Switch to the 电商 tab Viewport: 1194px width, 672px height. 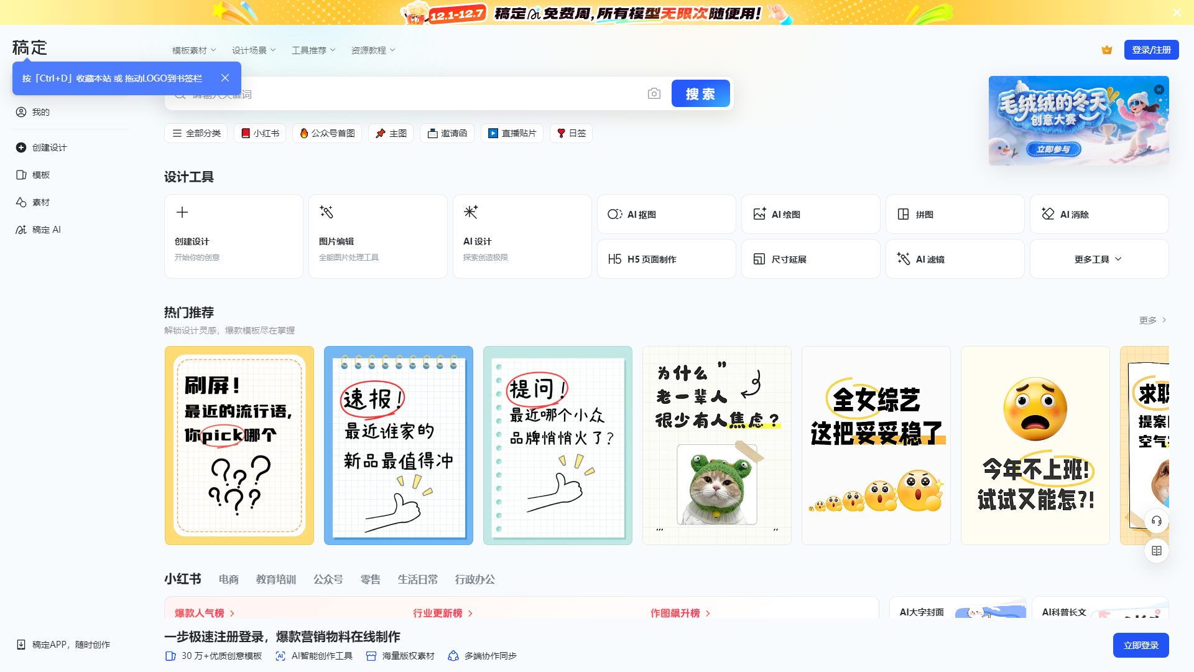[228, 579]
